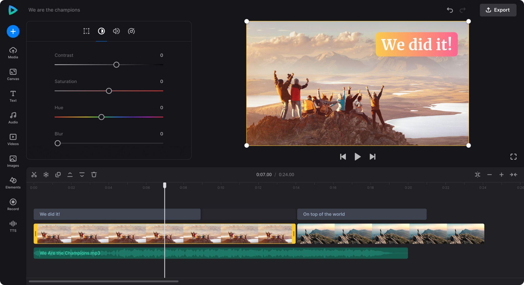Screen dimensions: 524x285
Task: Select the 'On top of the world' text clip
Action: [x=361, y=214]
